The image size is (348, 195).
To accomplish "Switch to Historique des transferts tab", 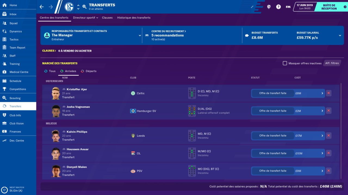I will pos(134,18).
